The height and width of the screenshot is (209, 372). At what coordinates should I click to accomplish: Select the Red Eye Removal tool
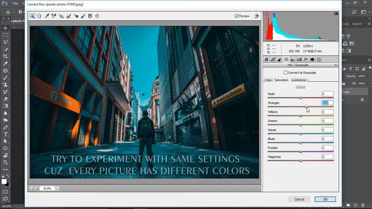76,16
